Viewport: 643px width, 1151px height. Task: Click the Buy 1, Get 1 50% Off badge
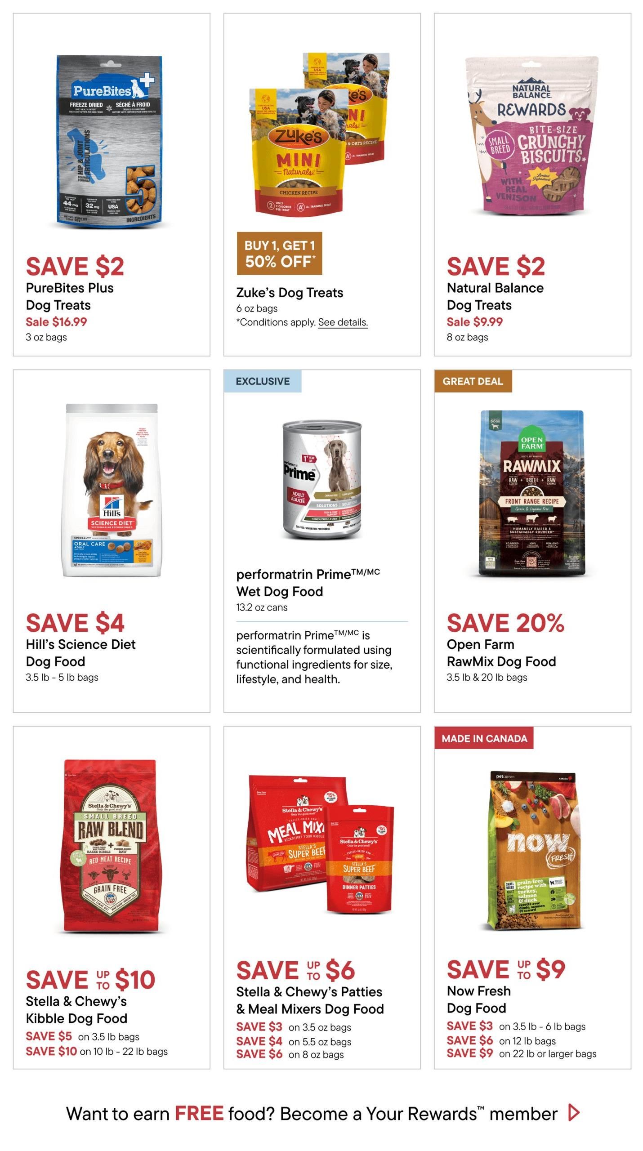point(279,253)
